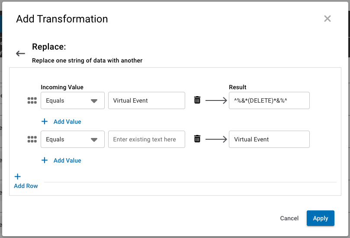
Task: Click the Add Row link
Action: [x=26, y=186]
